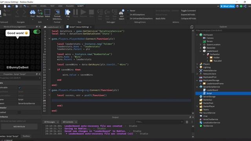
Task: Switch to the Toolbox bottom tab
Action: coord(26,136)
